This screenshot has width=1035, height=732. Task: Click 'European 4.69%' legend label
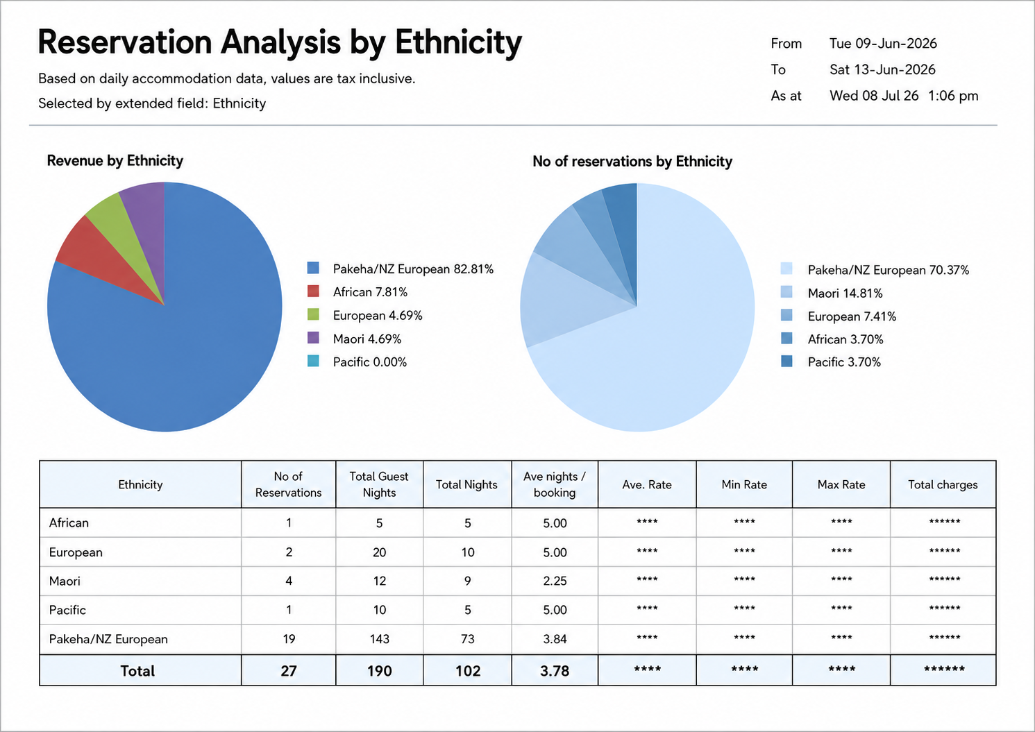(x=378, y=315)
